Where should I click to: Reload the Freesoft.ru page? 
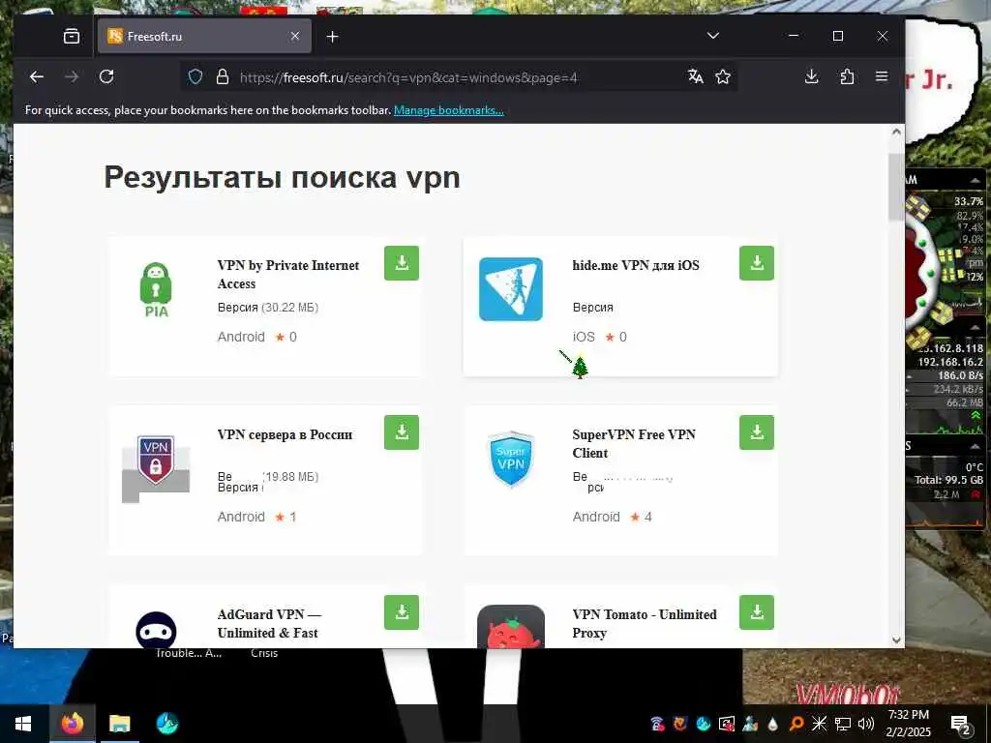(x=106, y=77)
